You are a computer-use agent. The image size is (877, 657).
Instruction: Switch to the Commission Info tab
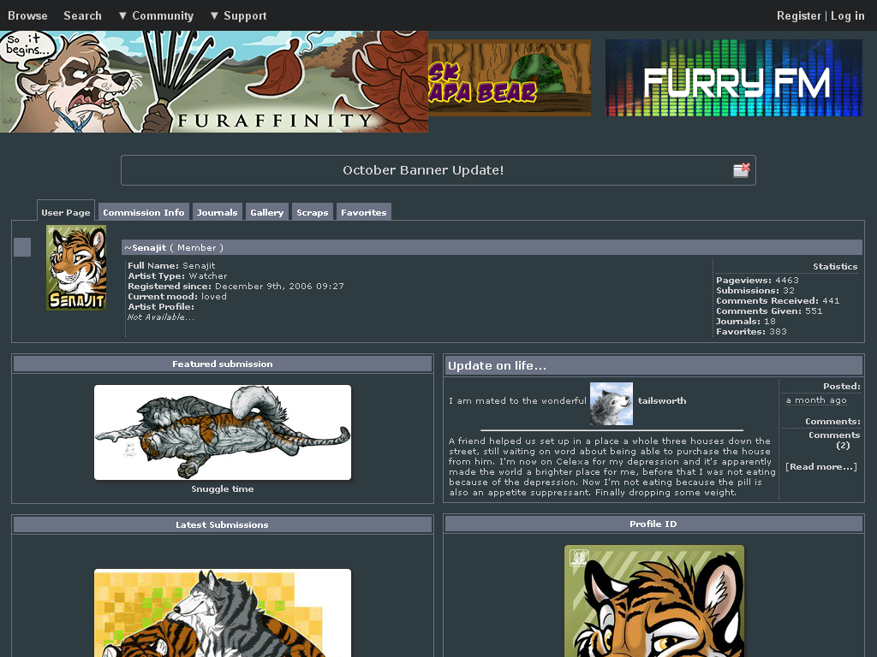pos(144,212)
